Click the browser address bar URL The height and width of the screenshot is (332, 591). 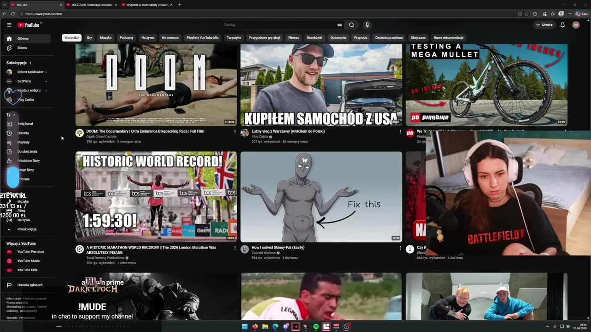click(43, 14)
